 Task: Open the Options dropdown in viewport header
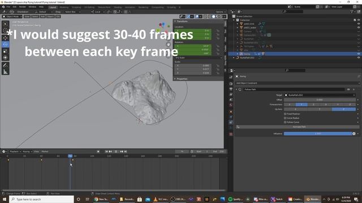click(x=220, y=12)
